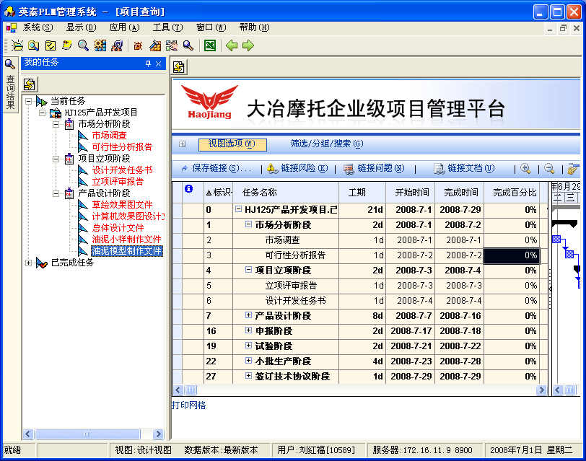Pin the 我的任务 panel
This screenshot has height=461, width=586.
coord(149,64)
